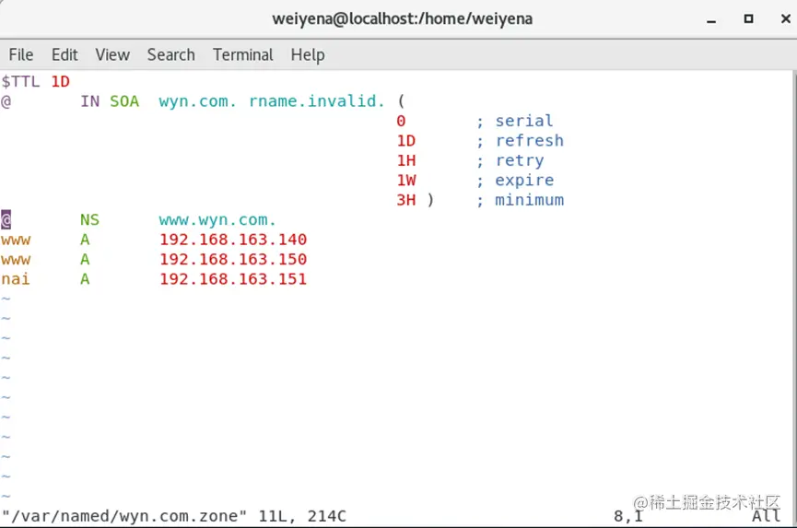Click the '; serial' comment
The width and height of the screenshot is (797, 528).
pyautogui.click(x=514, y=121)
